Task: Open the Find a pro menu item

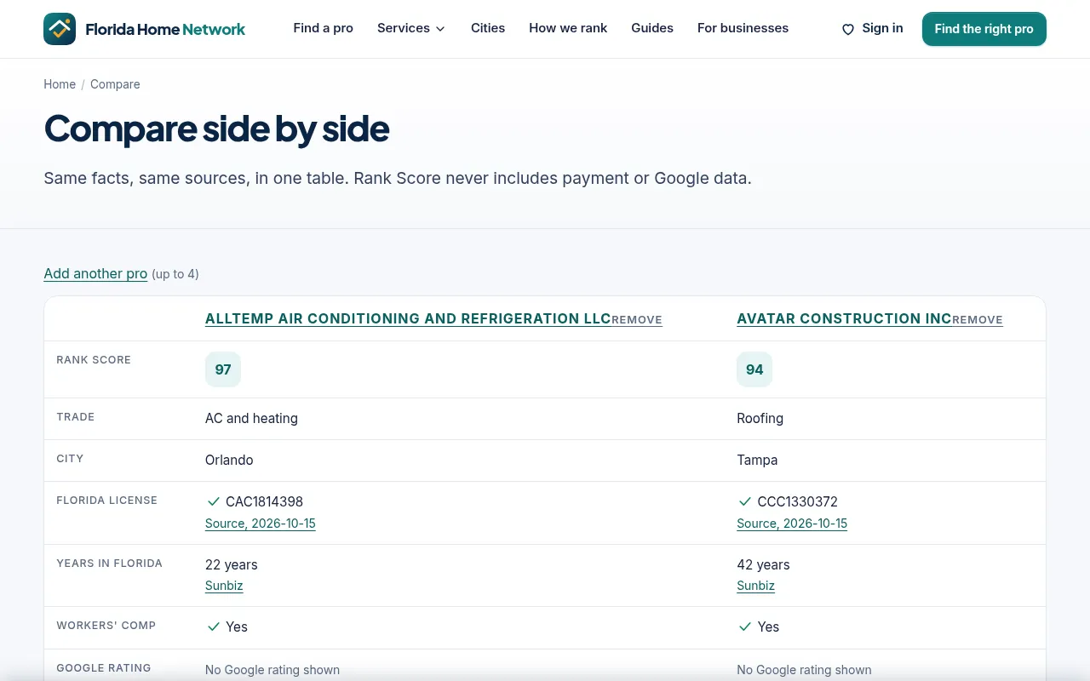Action: (323, 28)
